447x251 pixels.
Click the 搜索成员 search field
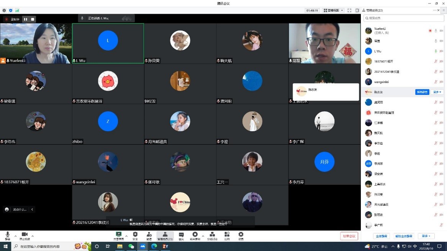[x=404, y=18]
